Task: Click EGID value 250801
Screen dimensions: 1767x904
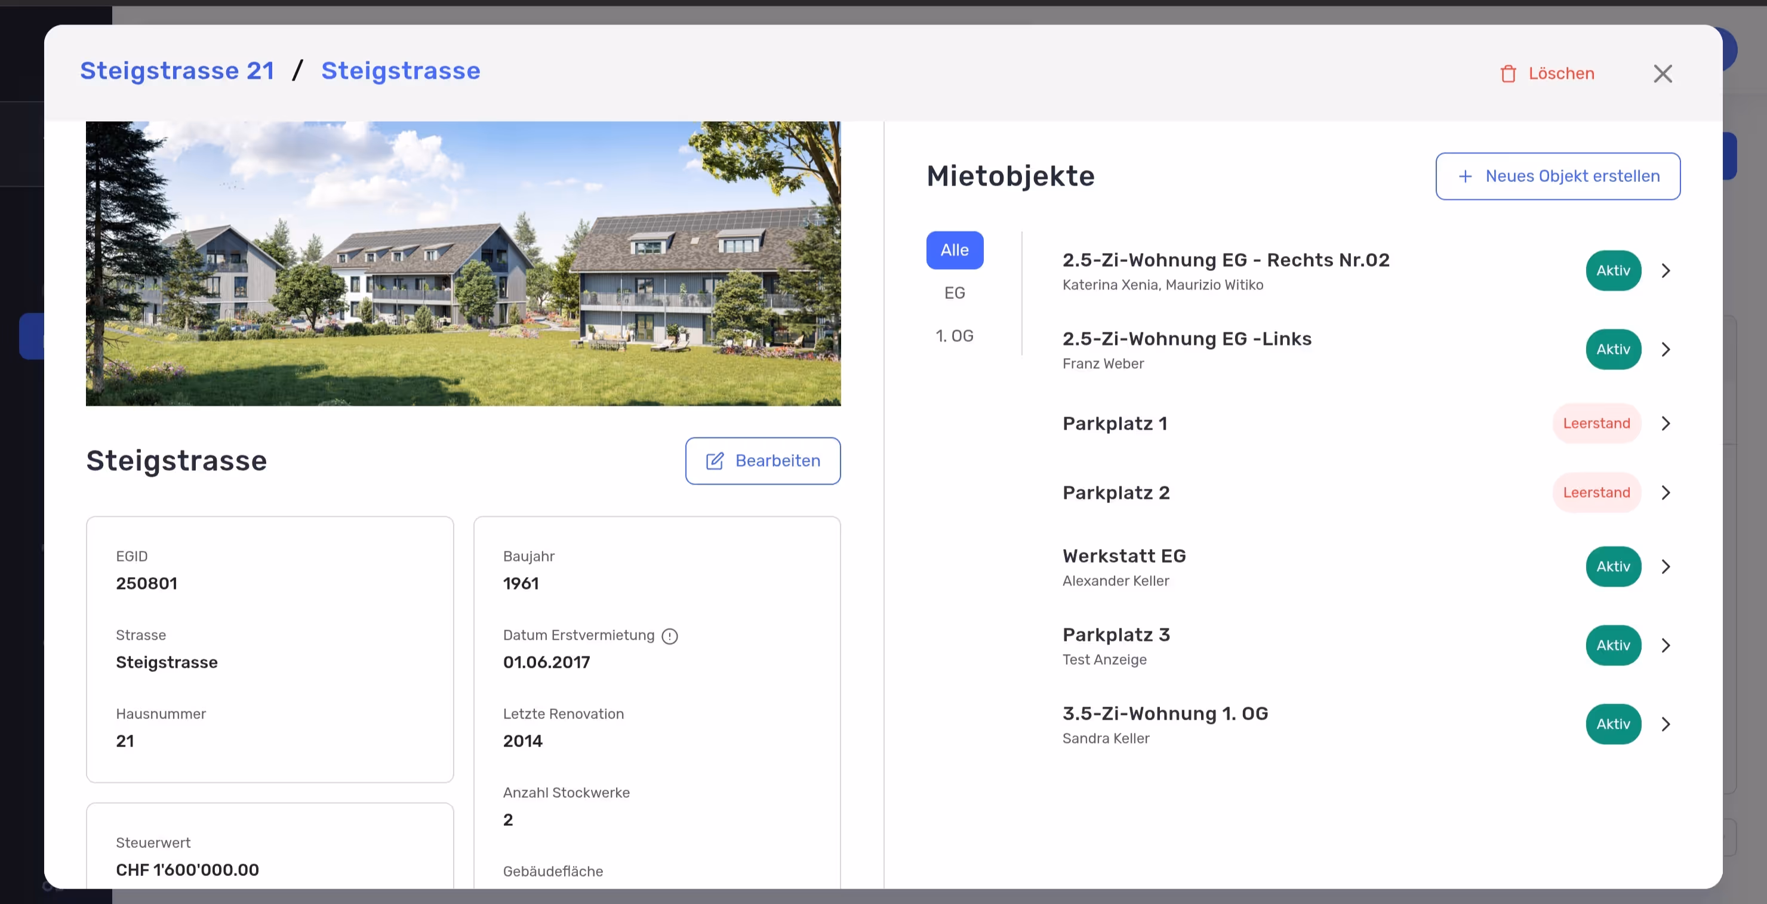Action: click(x=147, y=584)
